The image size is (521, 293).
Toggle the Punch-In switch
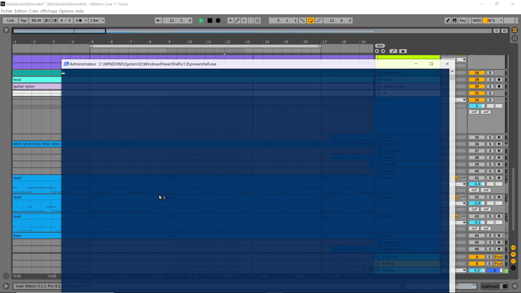tap(302, 21)
